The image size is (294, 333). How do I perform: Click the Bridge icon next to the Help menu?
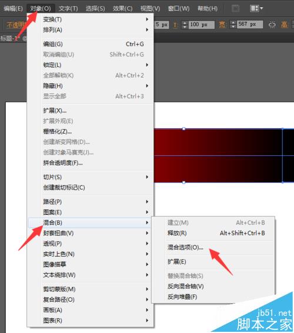tap(235, 8)
